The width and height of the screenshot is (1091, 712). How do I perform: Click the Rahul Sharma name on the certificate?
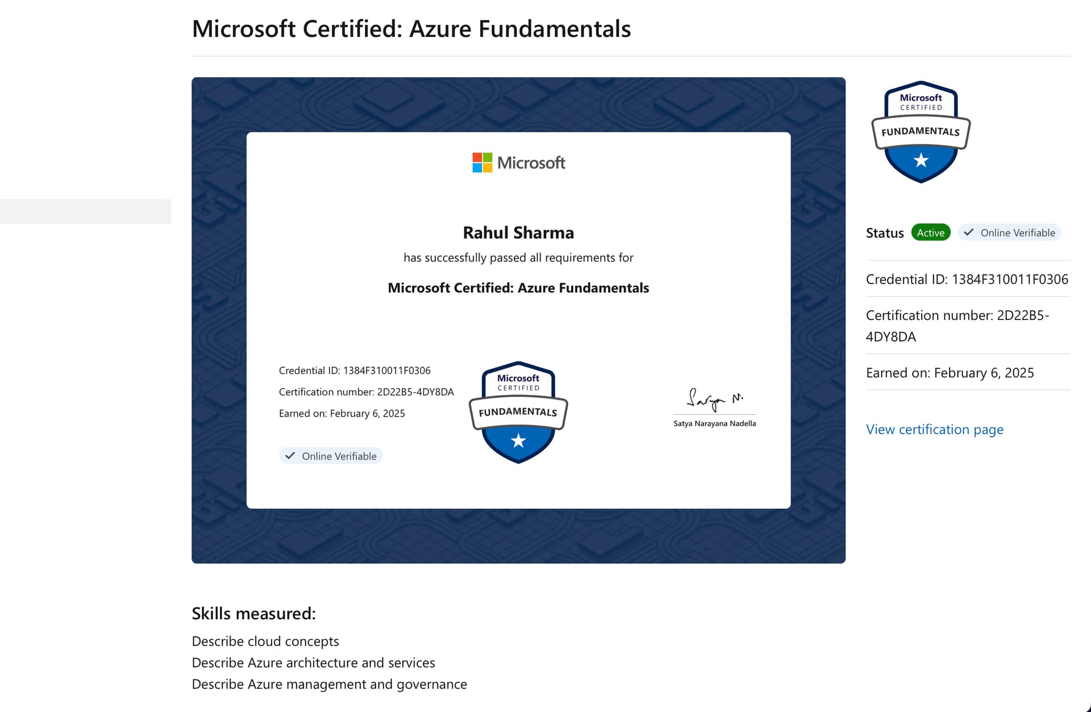click(518, 232)
